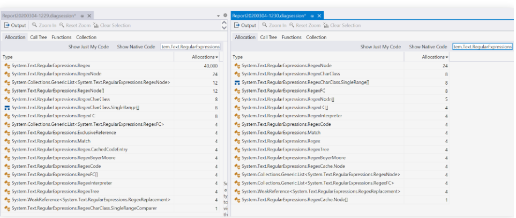The width and height of the screenshot is (516, 218).
Task: Close the Report20200304-1230.diagsession tab
Action: coord(320,16)
